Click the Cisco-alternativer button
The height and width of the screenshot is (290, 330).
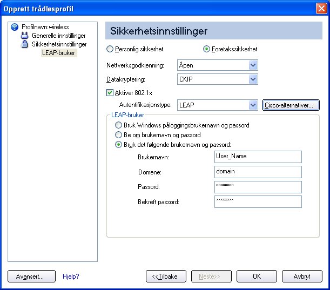coord(291,105)
